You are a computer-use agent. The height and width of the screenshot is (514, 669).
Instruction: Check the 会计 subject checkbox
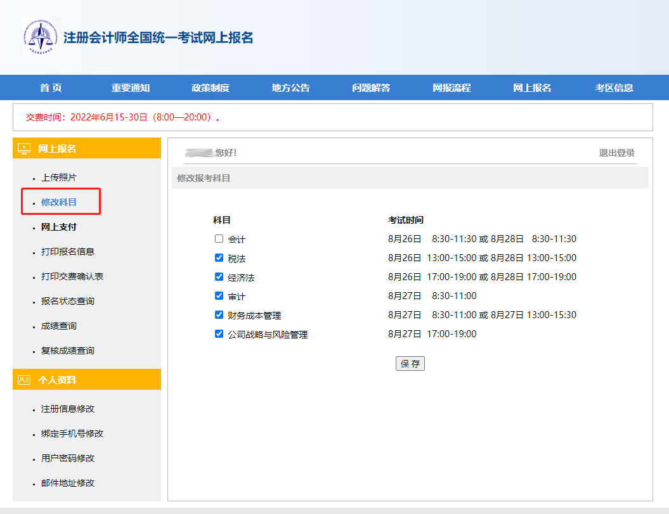click(219, 239)
